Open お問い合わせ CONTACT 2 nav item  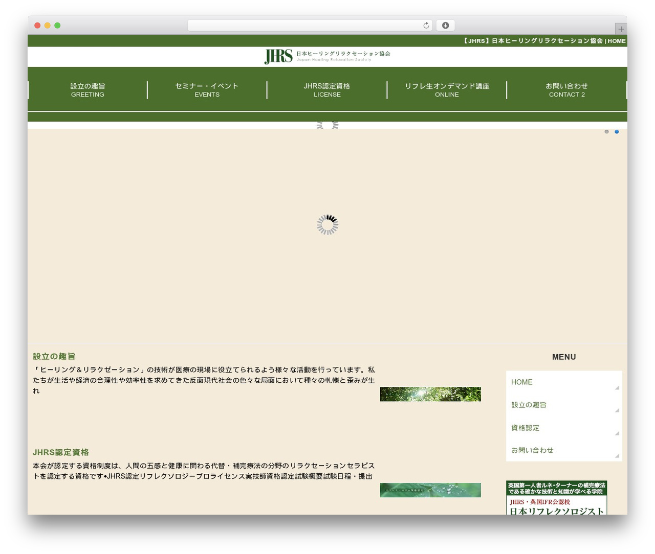click(x=566, y=90)
